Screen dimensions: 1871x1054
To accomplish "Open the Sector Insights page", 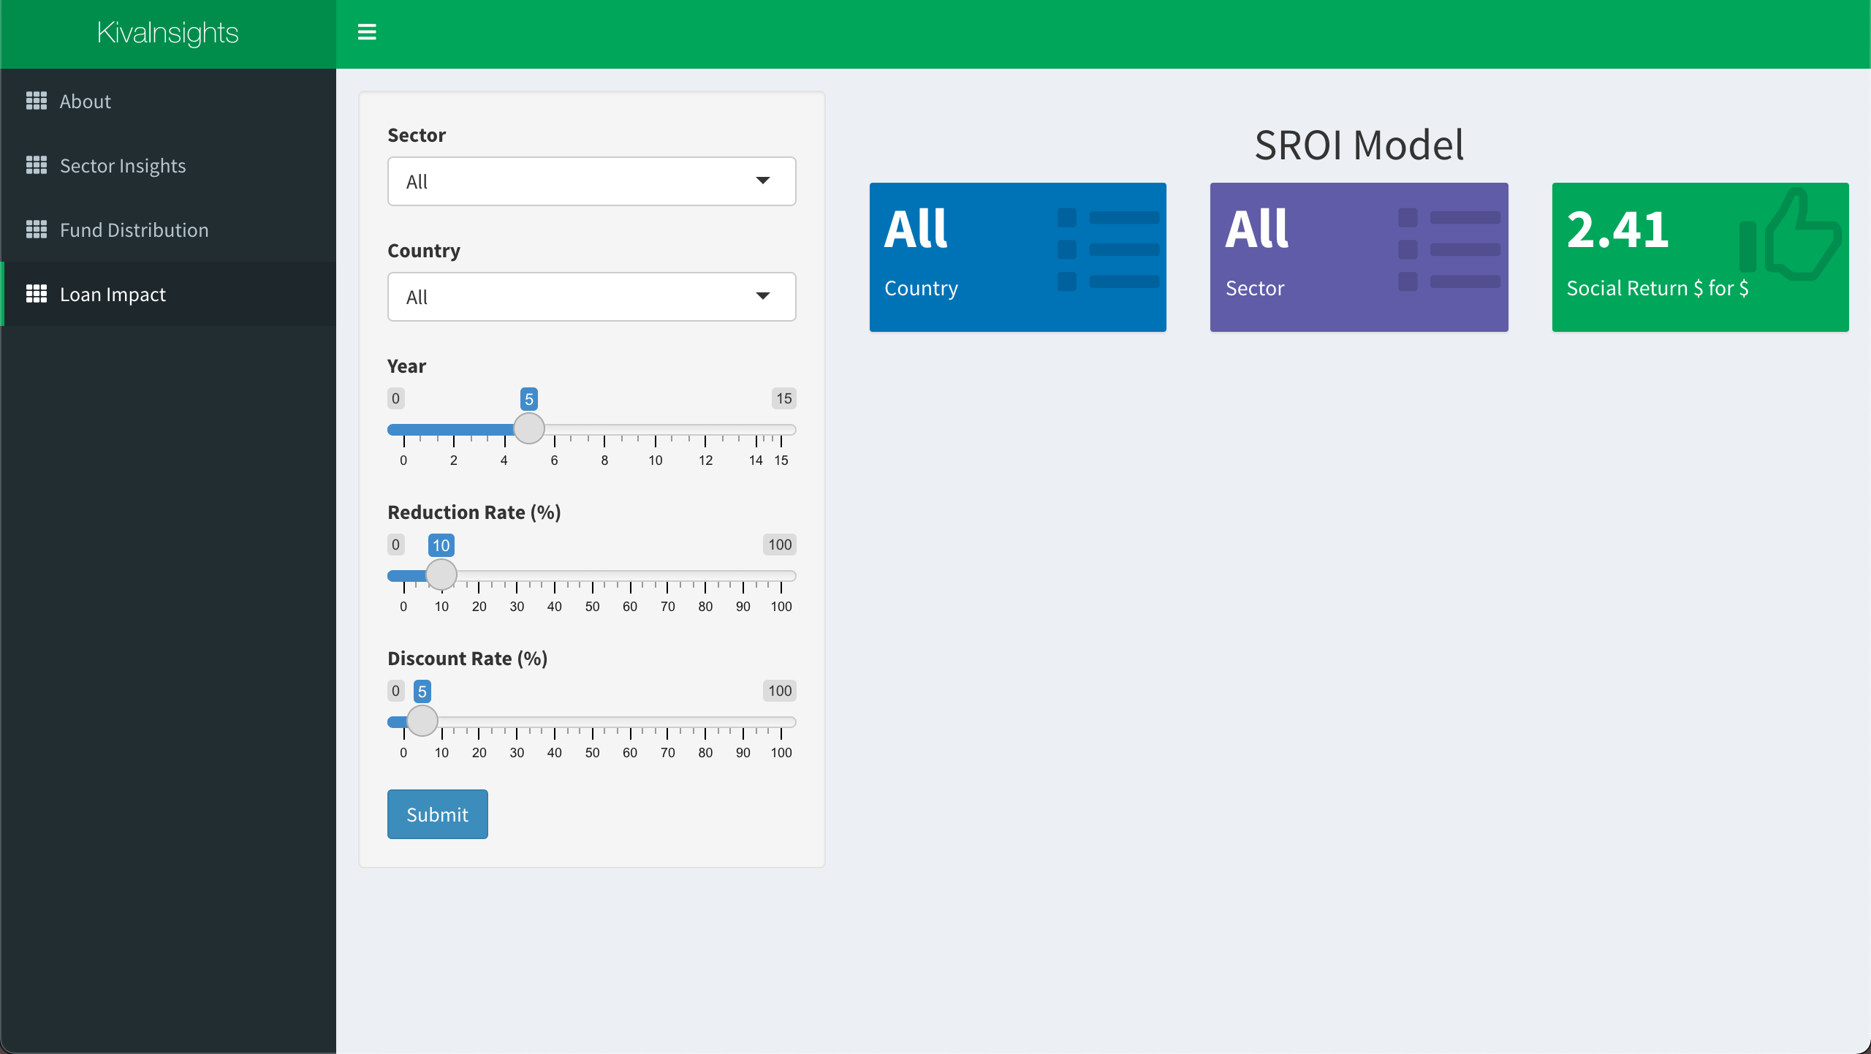I will click(123, 165).
